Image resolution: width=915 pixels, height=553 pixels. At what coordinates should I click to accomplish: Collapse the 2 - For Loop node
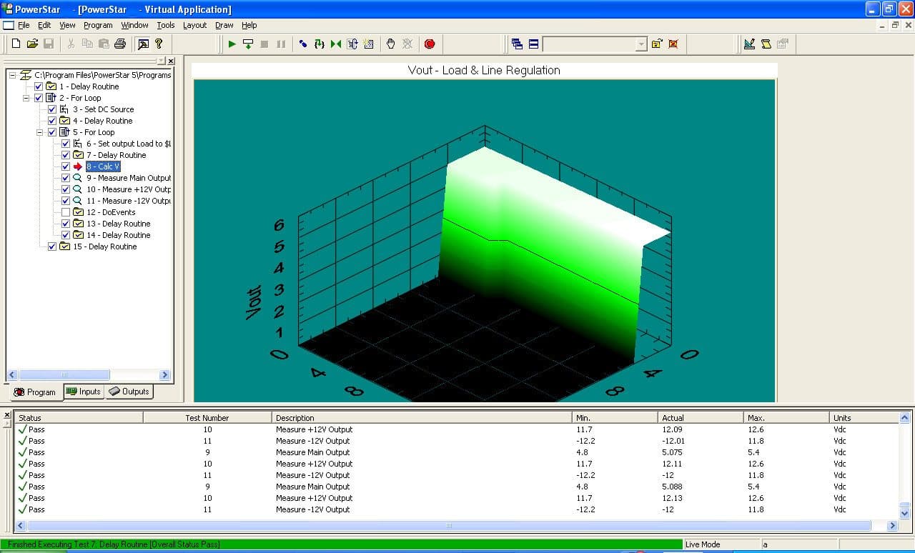26,98
